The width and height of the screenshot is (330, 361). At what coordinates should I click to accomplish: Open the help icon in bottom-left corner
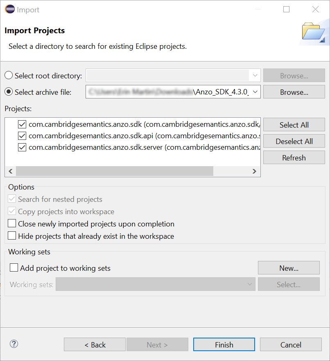(14, 344)
